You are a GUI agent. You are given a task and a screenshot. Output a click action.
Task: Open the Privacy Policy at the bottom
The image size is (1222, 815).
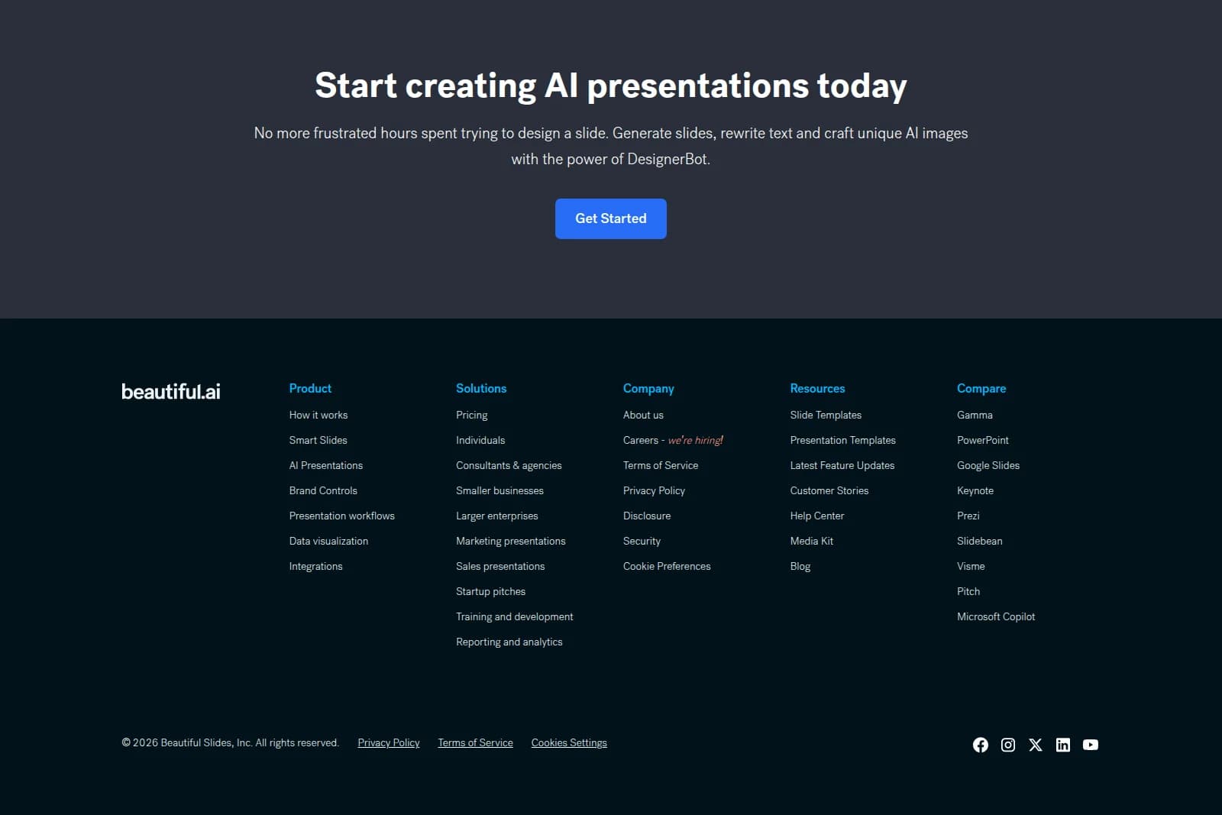[388, 742]
